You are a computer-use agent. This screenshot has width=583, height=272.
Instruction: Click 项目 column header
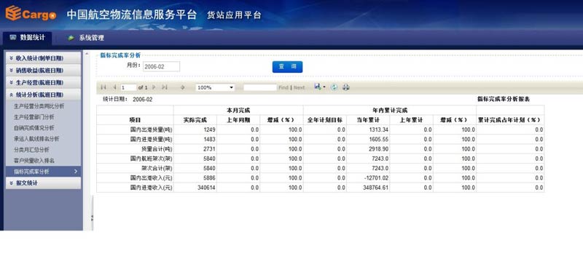[135, 120]
